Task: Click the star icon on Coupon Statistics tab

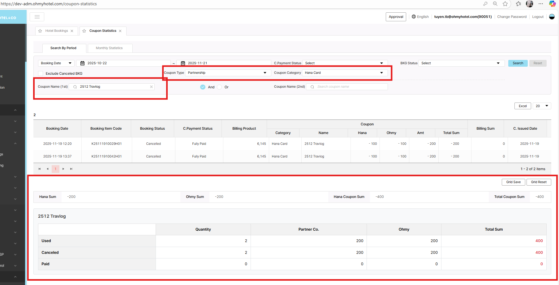Action: pyautogui.click(x=84, y=31)
